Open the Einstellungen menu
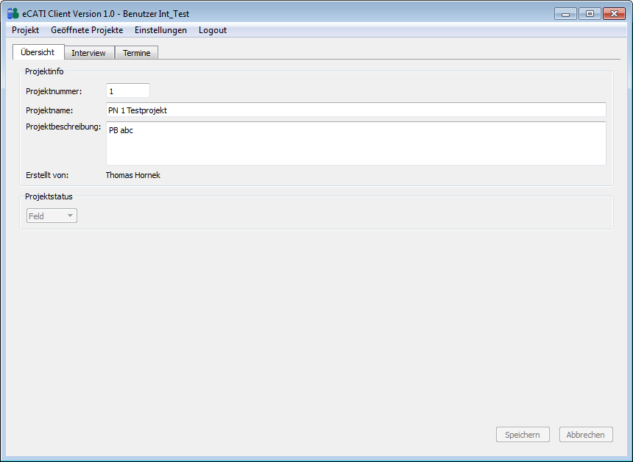The width and height of the screenshot is (633, 462). pos(160,30)
